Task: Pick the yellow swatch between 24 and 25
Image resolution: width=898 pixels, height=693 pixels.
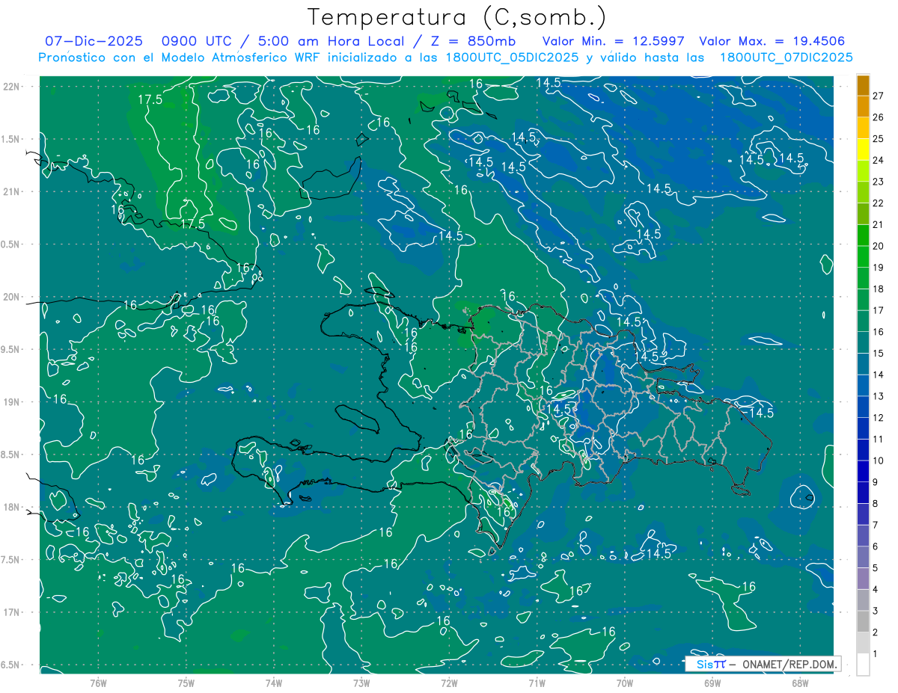Action: click(863, 150)
